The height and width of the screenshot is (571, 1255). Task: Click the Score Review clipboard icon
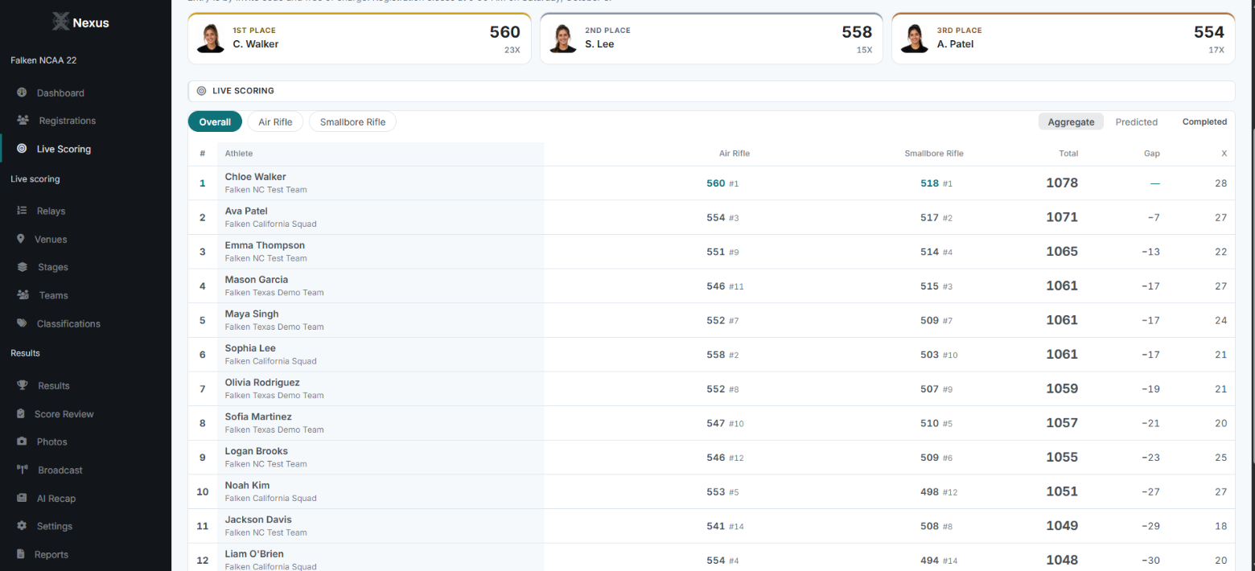pyautogui.click(x=21, y=413)
